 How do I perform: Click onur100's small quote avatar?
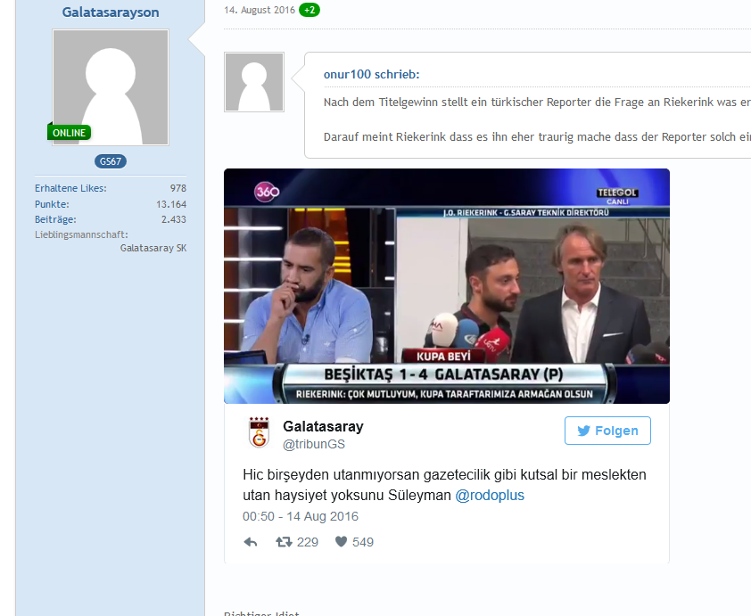pos(254,82)
